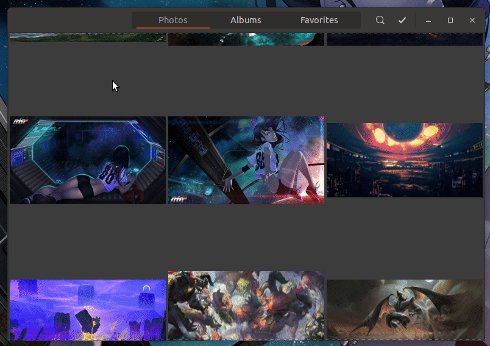This screenshot has height=346, width=490.
Task: Enable selection mode with the checkmark icon
Action: pyautogui.click(x=402, y=20)
